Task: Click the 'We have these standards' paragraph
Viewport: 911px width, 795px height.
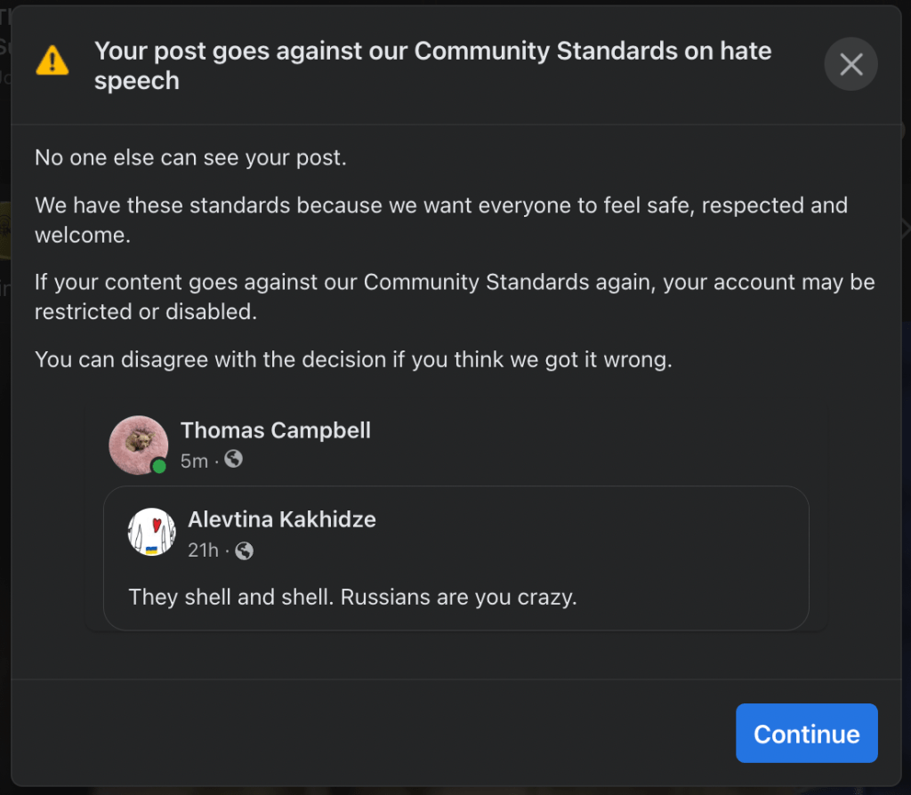Action: (x=441, y=220)
